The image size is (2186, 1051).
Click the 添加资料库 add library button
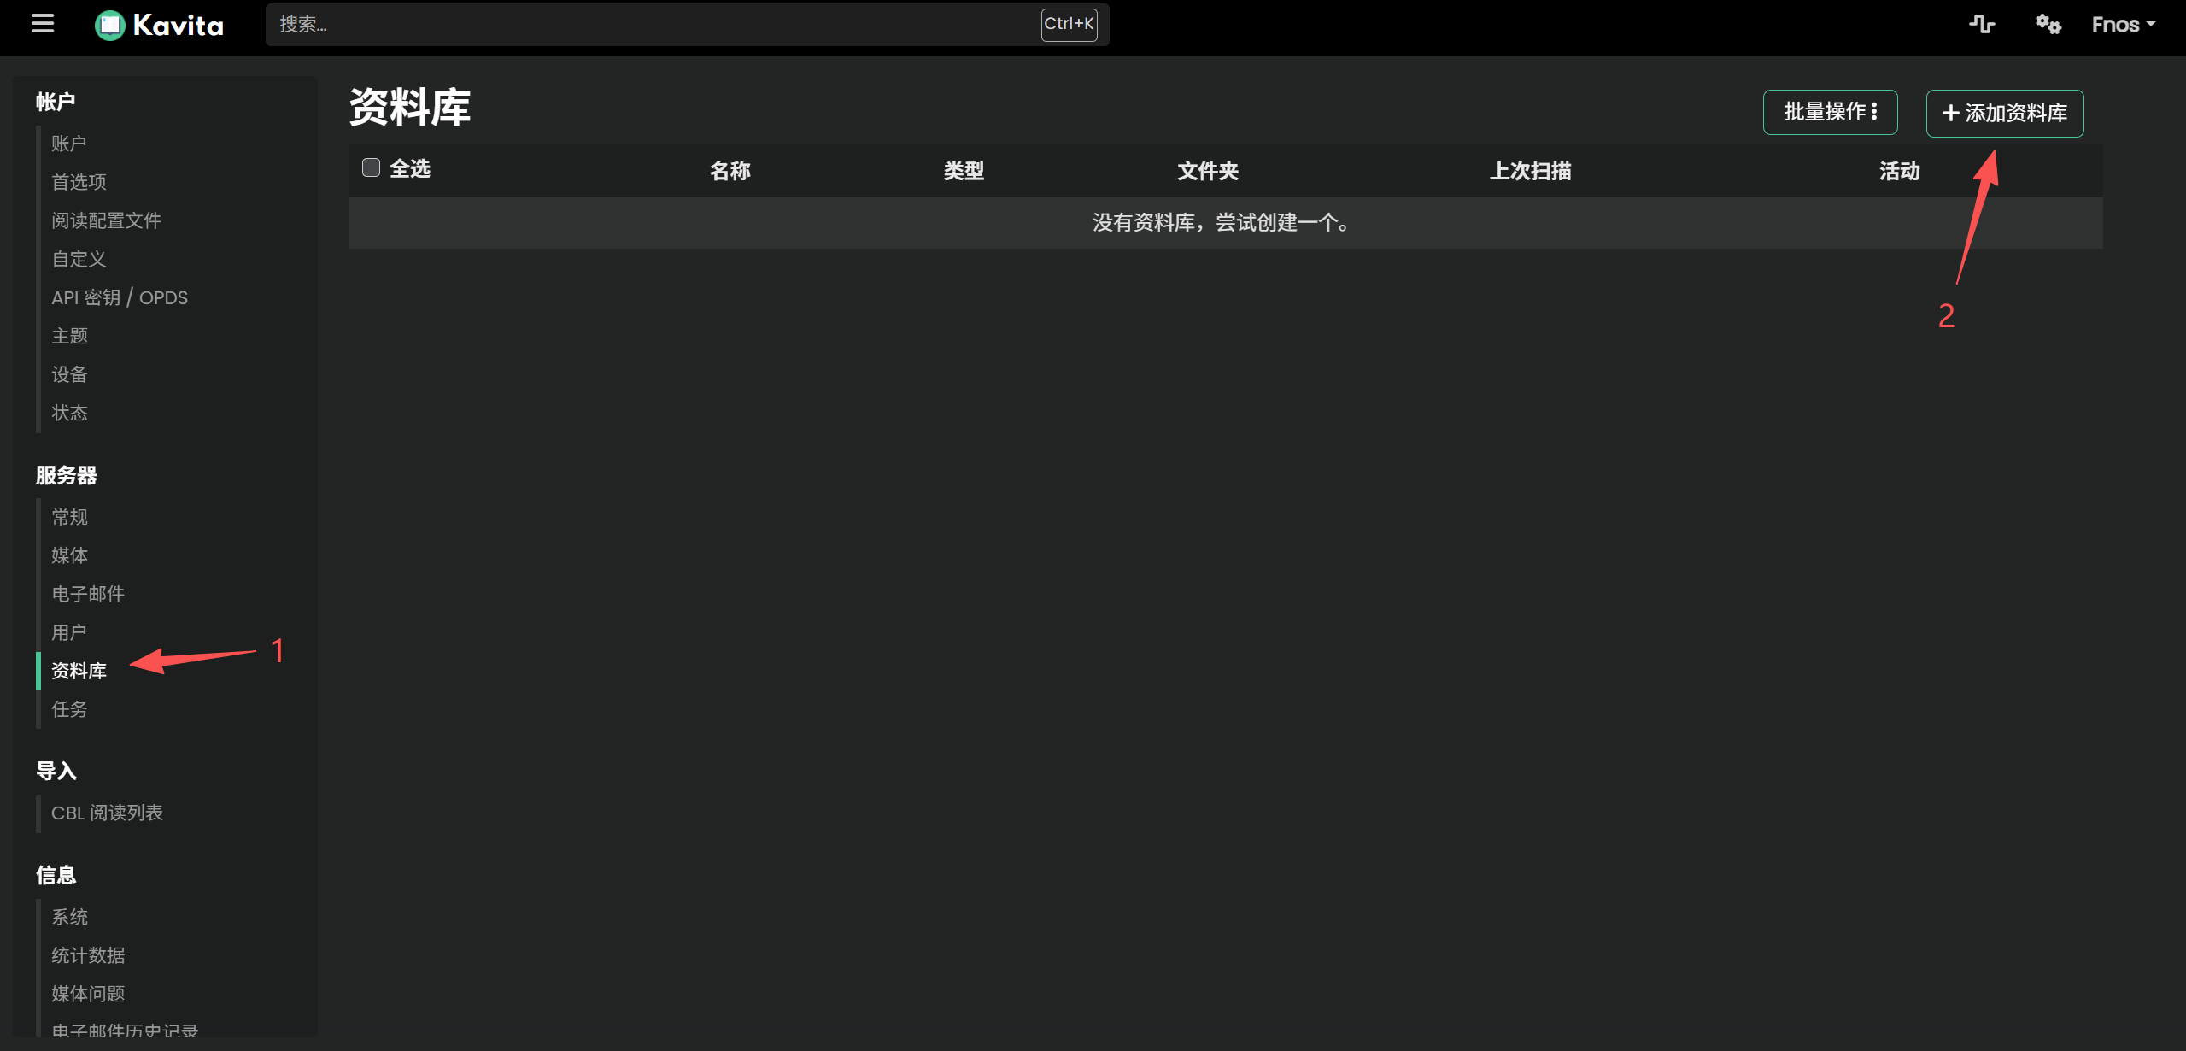pos(2004,113)
